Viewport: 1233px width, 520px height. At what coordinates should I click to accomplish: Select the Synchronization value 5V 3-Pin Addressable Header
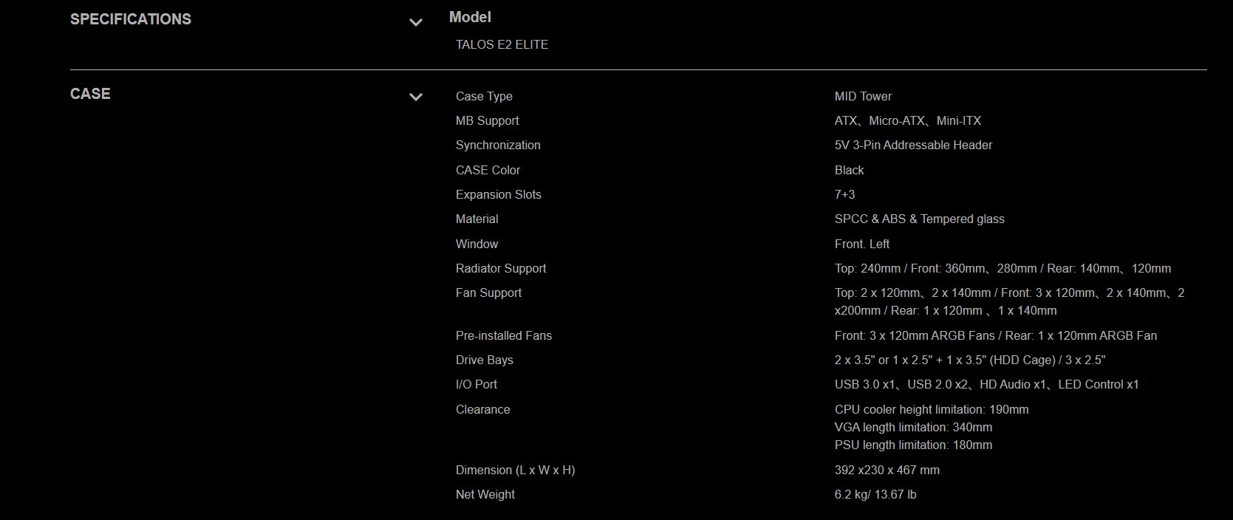pyautogui.click(x=913, y=145)
